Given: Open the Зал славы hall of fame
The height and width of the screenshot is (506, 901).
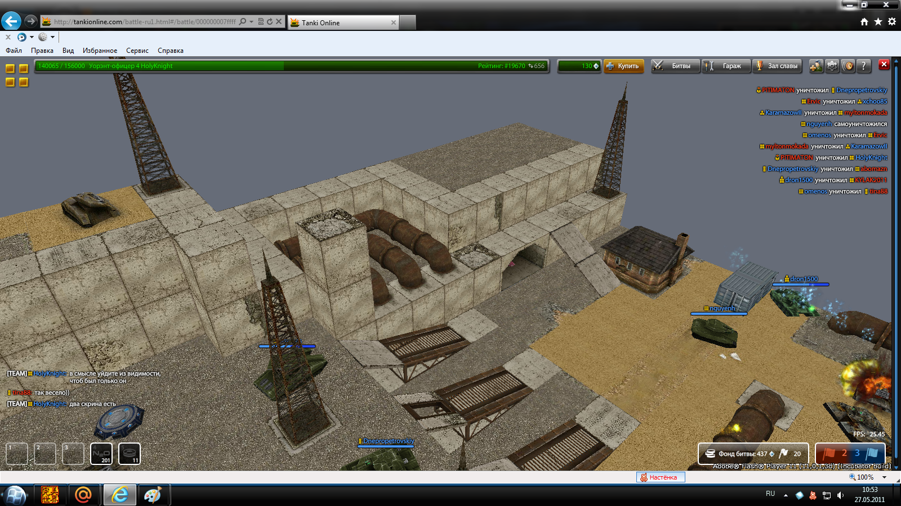Looking at the screenshot, I should coord(777,66).
